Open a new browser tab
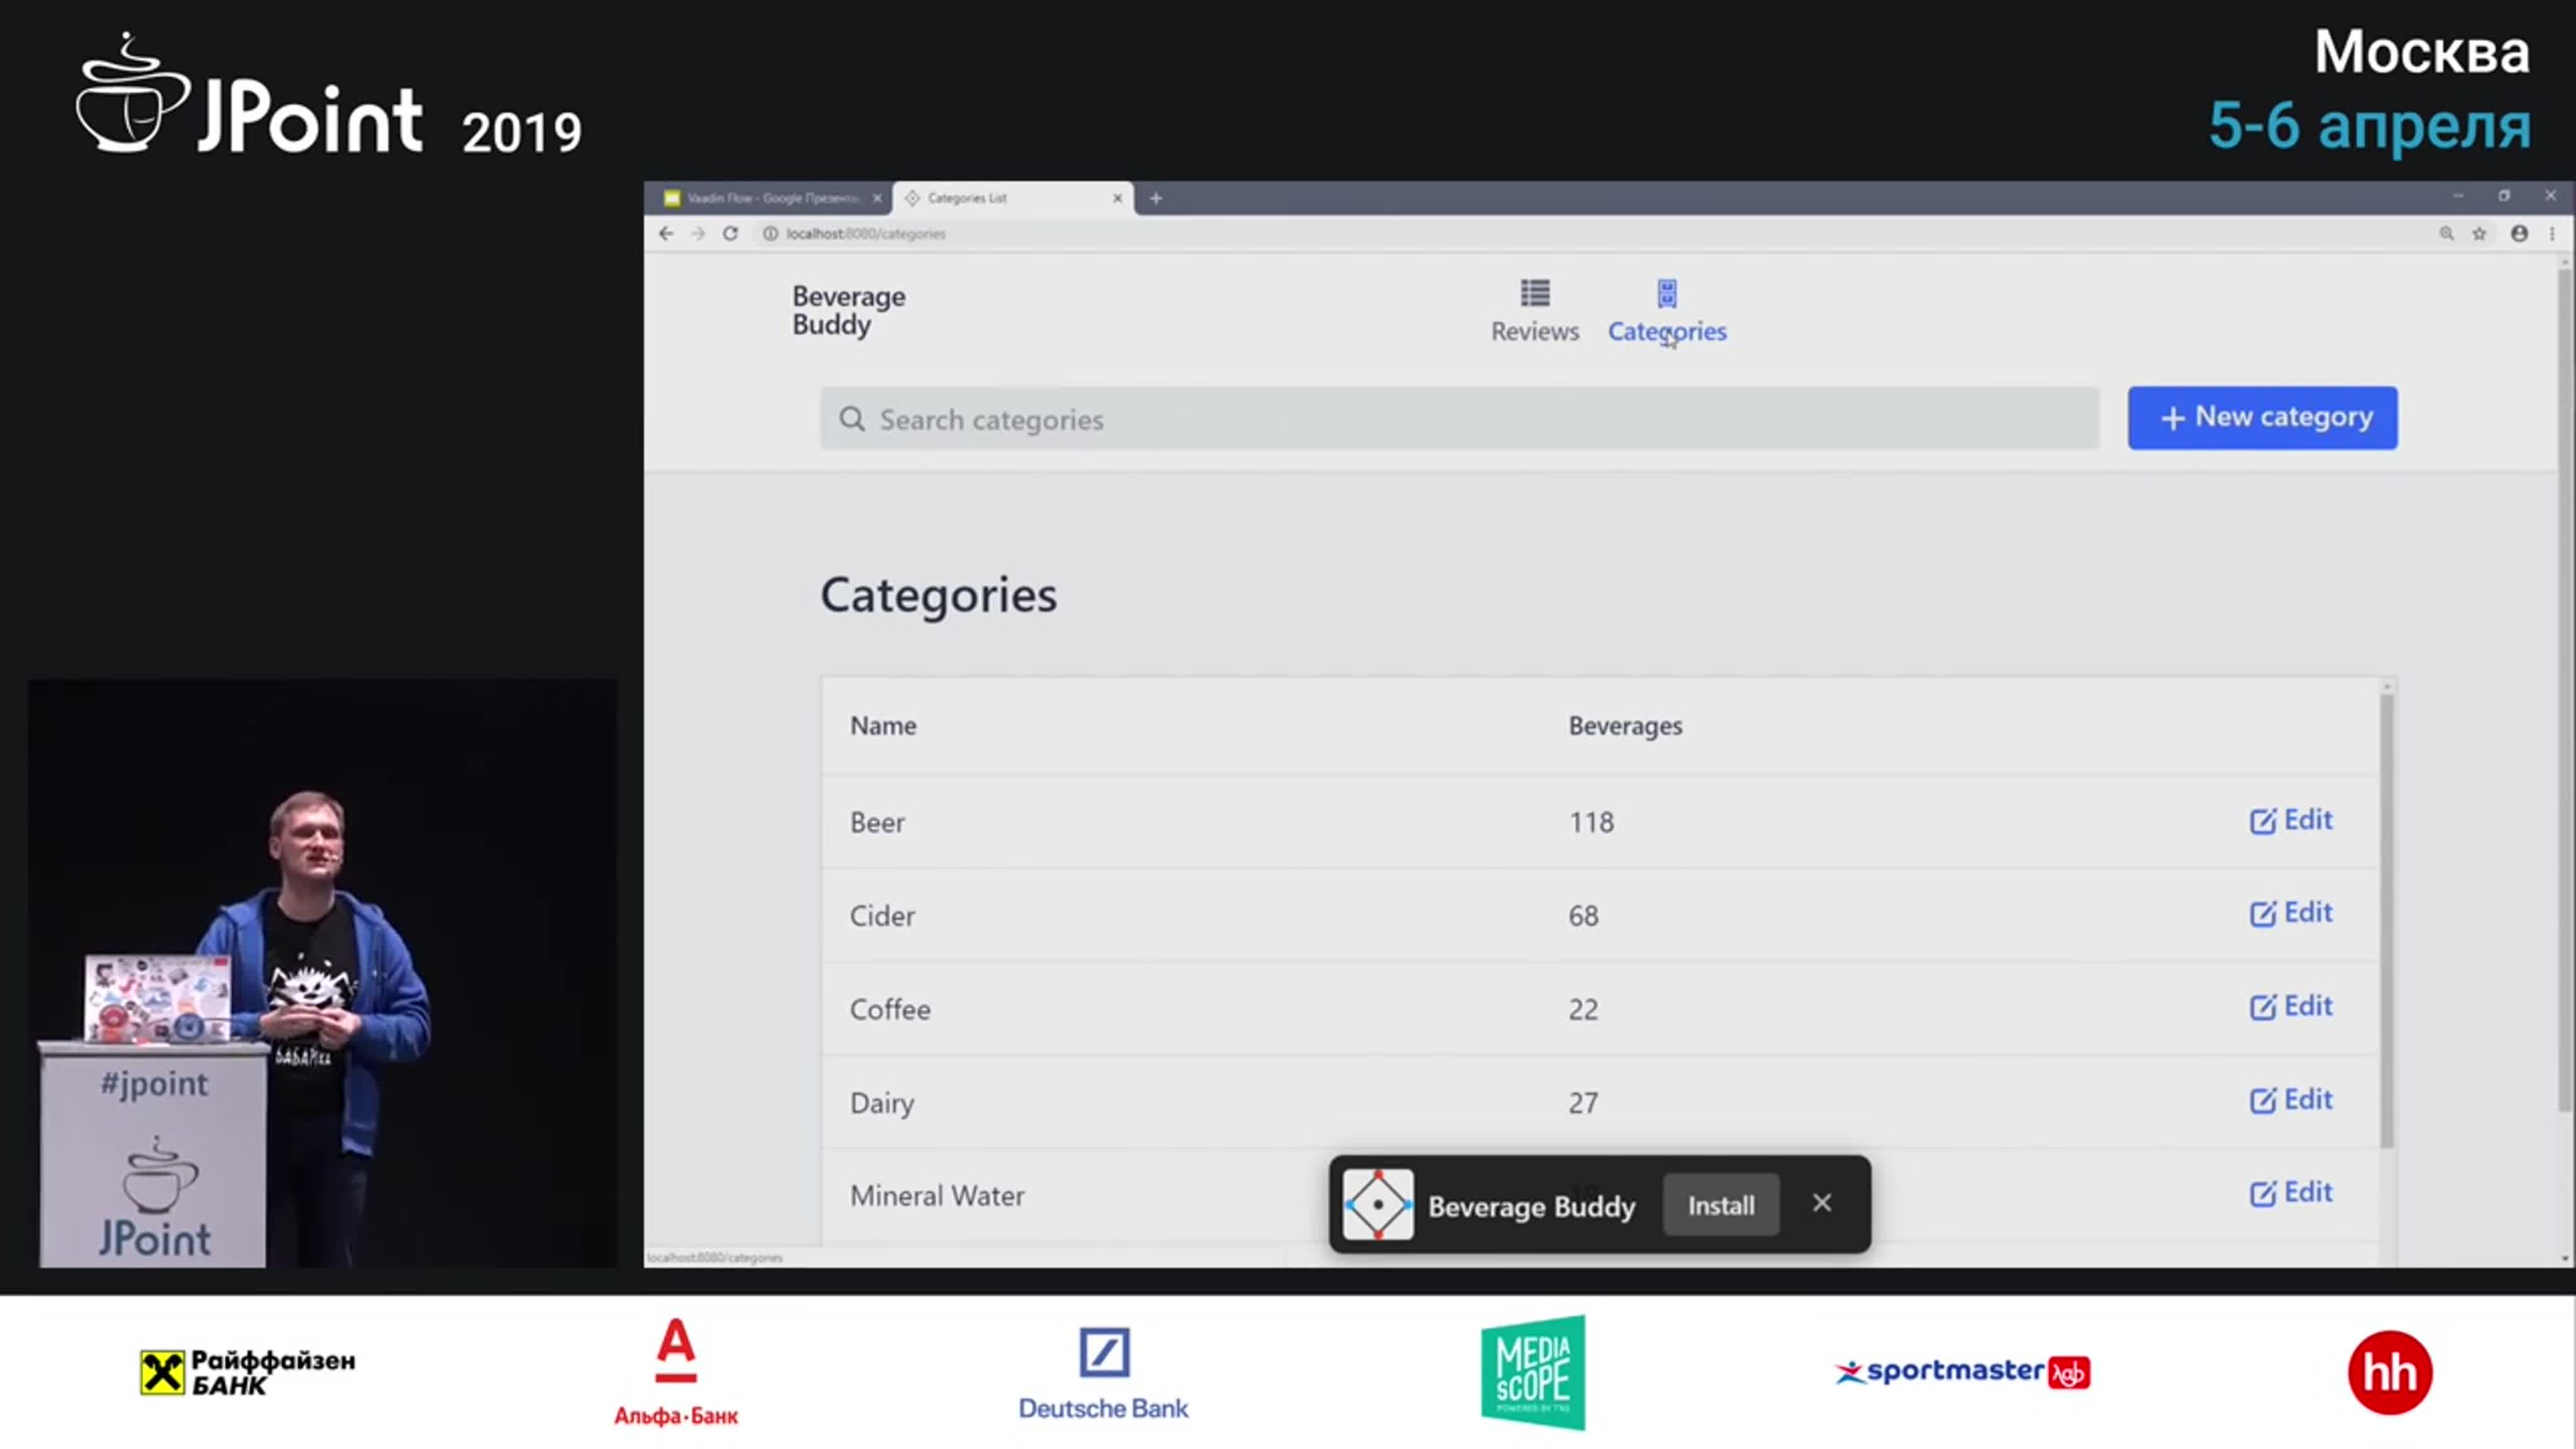The width and height of the screenshot is (2576, 1449). (x=1156, y=198)
